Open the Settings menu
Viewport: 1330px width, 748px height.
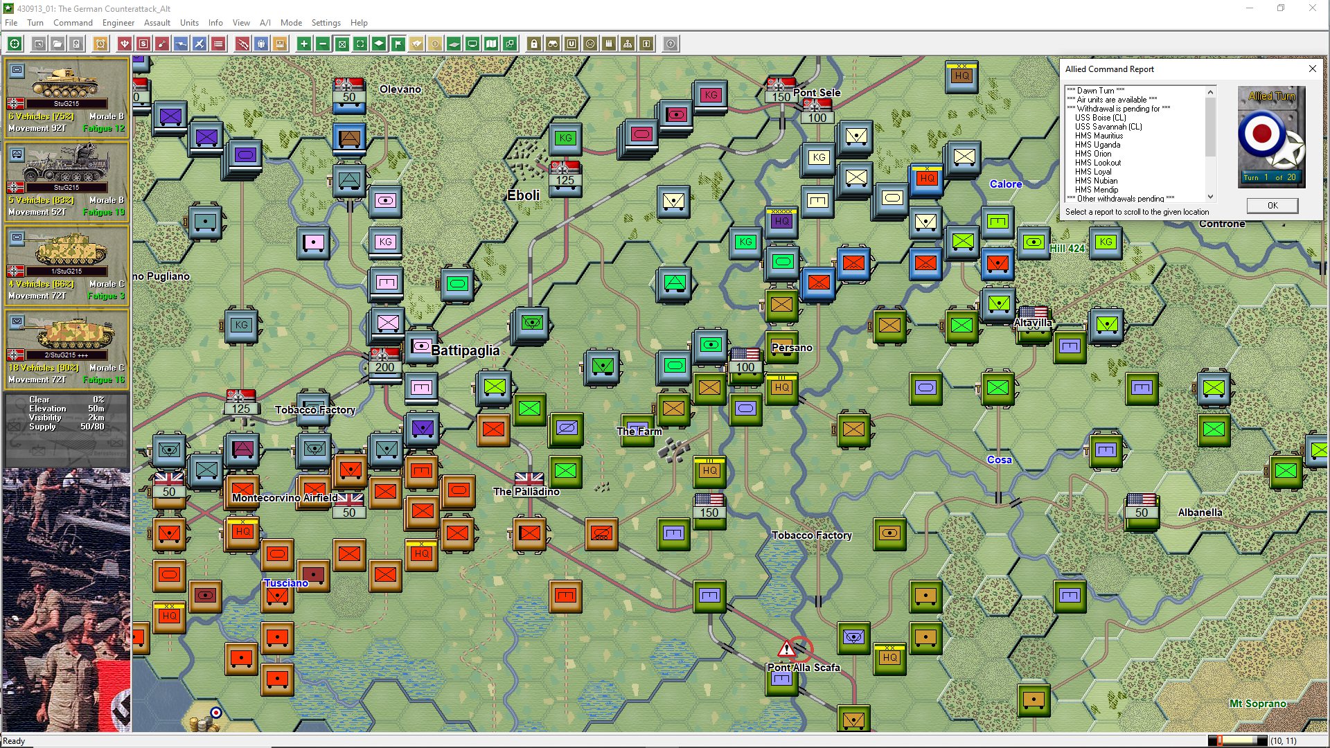(326, 22)
